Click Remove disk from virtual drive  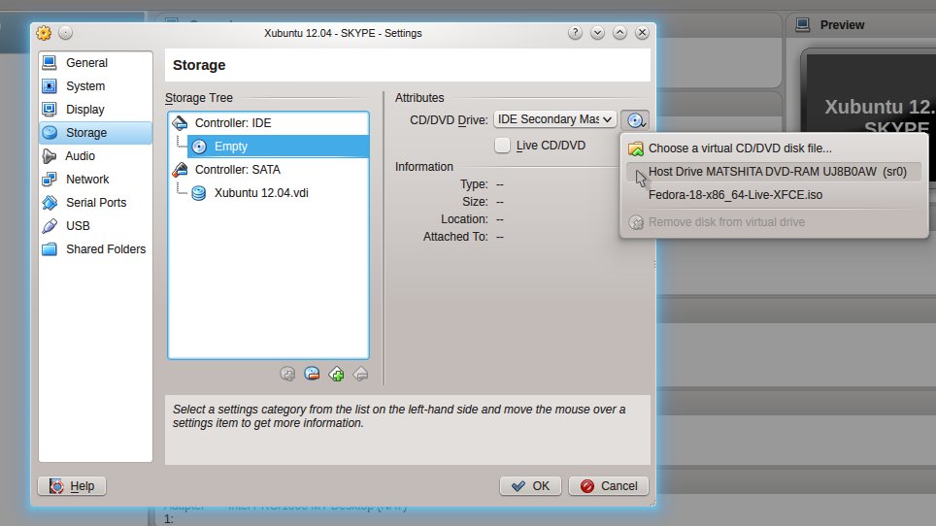click(x=774, y=222)
